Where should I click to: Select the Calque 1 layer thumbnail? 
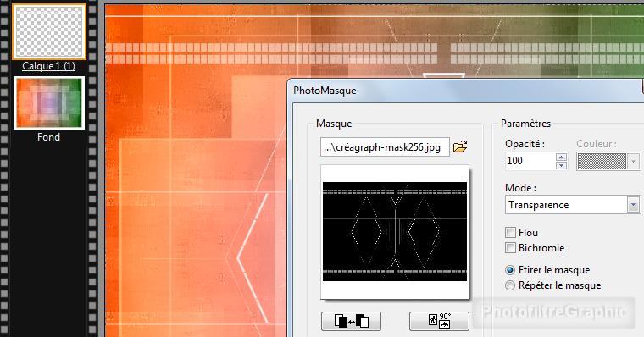[49, 31]
